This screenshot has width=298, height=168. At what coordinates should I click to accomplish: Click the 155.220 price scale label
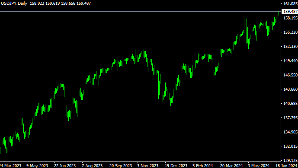(290, 32)
